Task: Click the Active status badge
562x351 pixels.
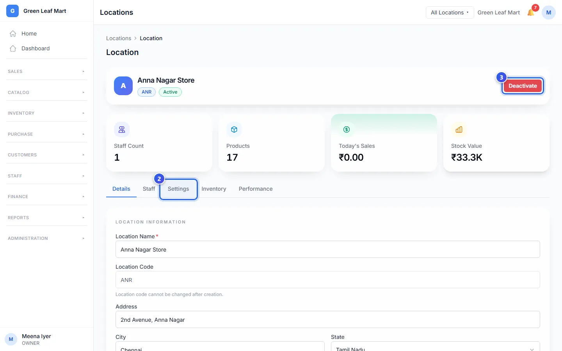Action: (170, 92)
